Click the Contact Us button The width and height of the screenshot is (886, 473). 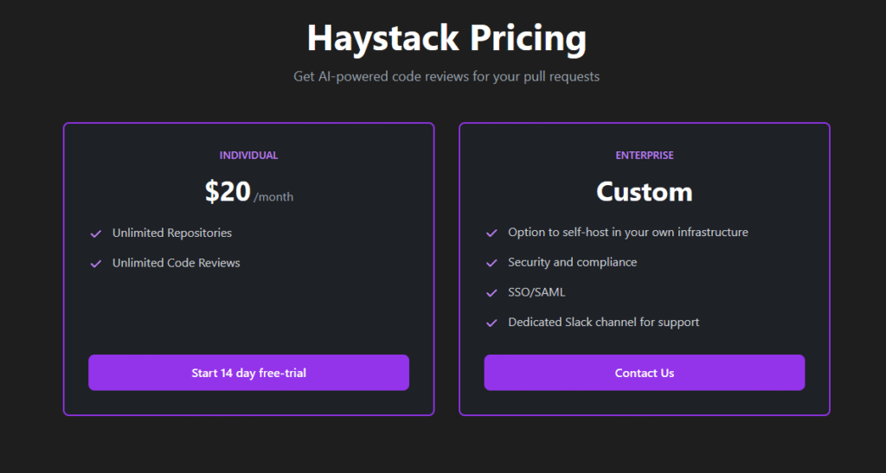644,373
